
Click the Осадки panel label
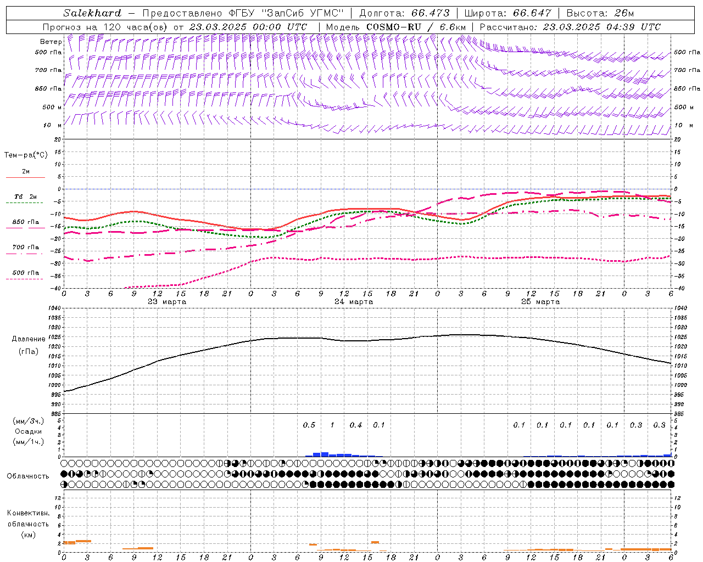29,431
